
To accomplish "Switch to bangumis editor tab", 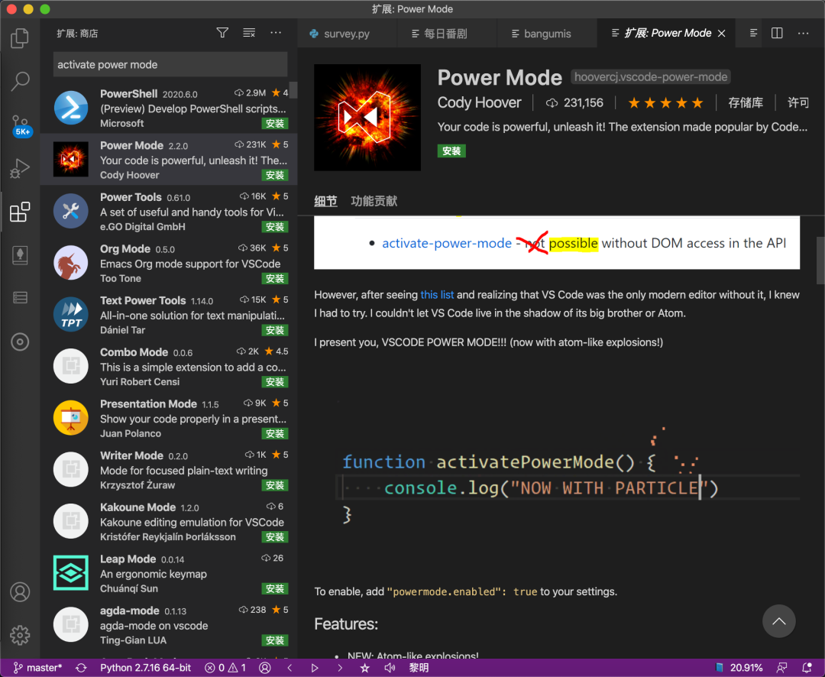I will (x=547, y=33).
